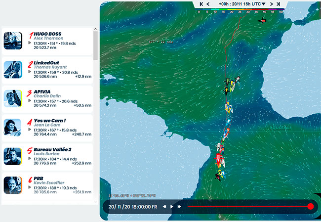321x222 pixels.
Task: Click Thomas Ruyant skipper name
Action: point(50,67)
